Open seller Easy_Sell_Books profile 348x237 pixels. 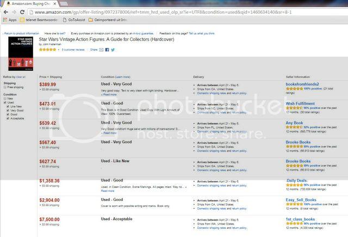301,200
